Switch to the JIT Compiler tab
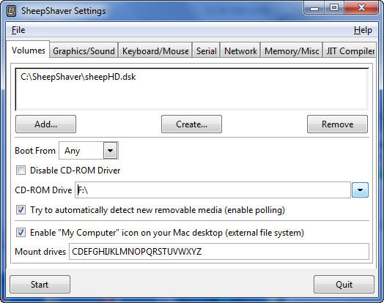 pyautogui.click(x=350, y=51)
